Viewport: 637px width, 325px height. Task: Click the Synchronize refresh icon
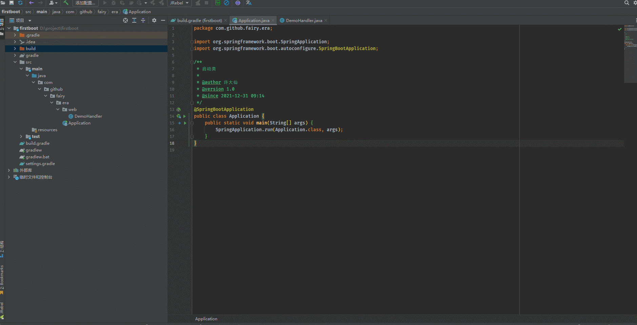pyautogui.click(x=20, y=3)
